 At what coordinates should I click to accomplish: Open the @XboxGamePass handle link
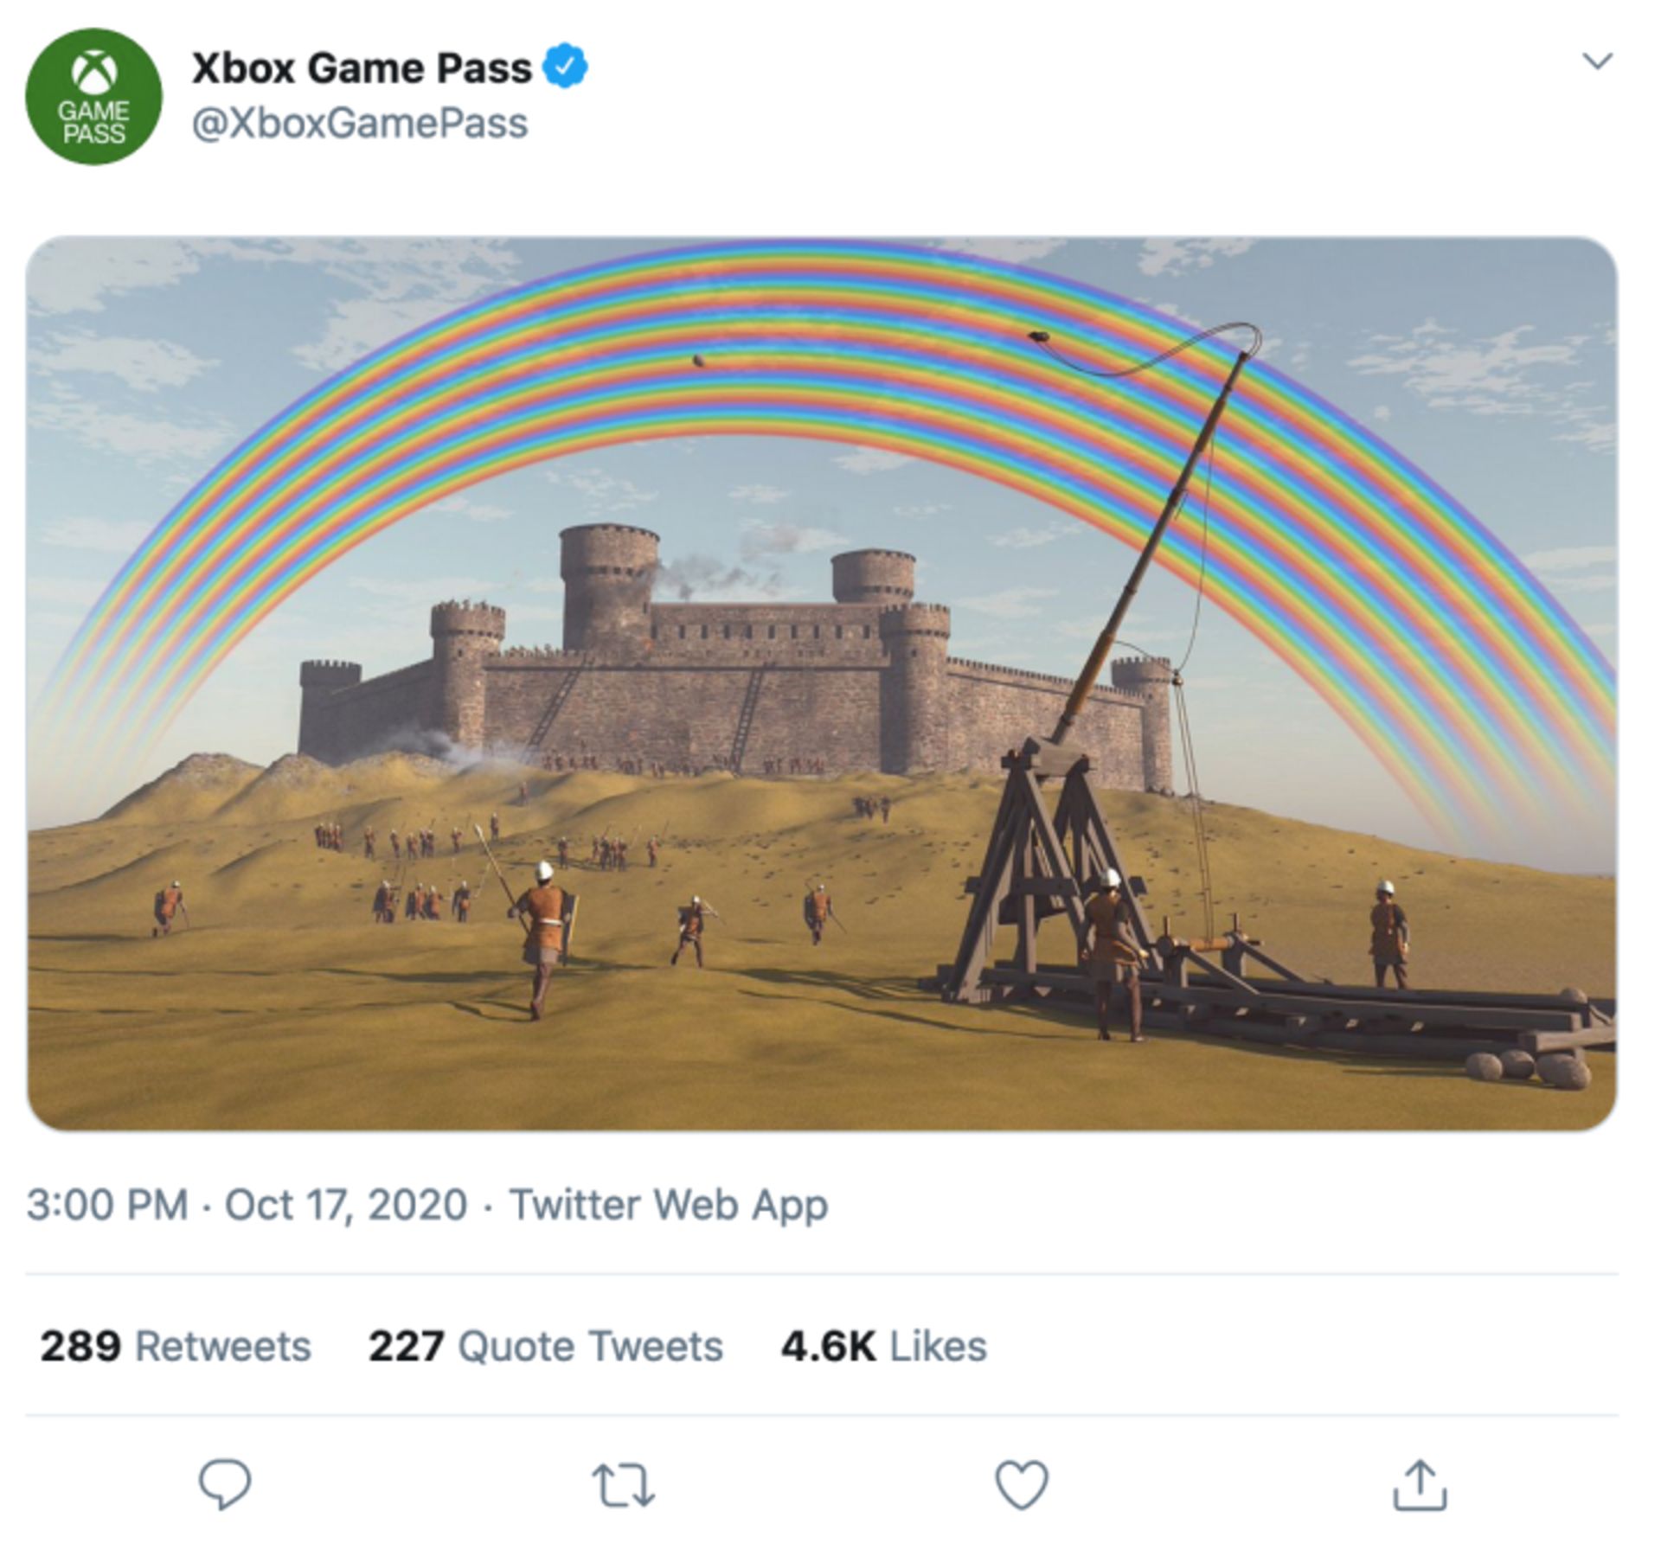[359, 123]
